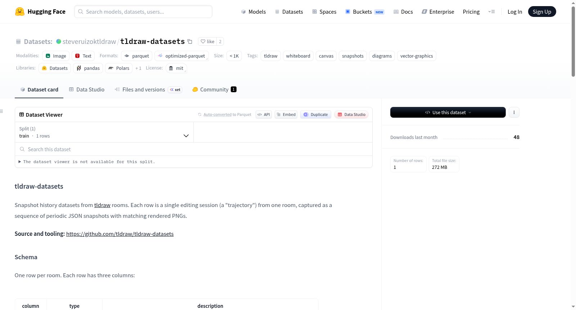Screen dimensions: 576x310
Task: Select the diagrams tag
Action: pyautogui.click(x=382, y=56)
